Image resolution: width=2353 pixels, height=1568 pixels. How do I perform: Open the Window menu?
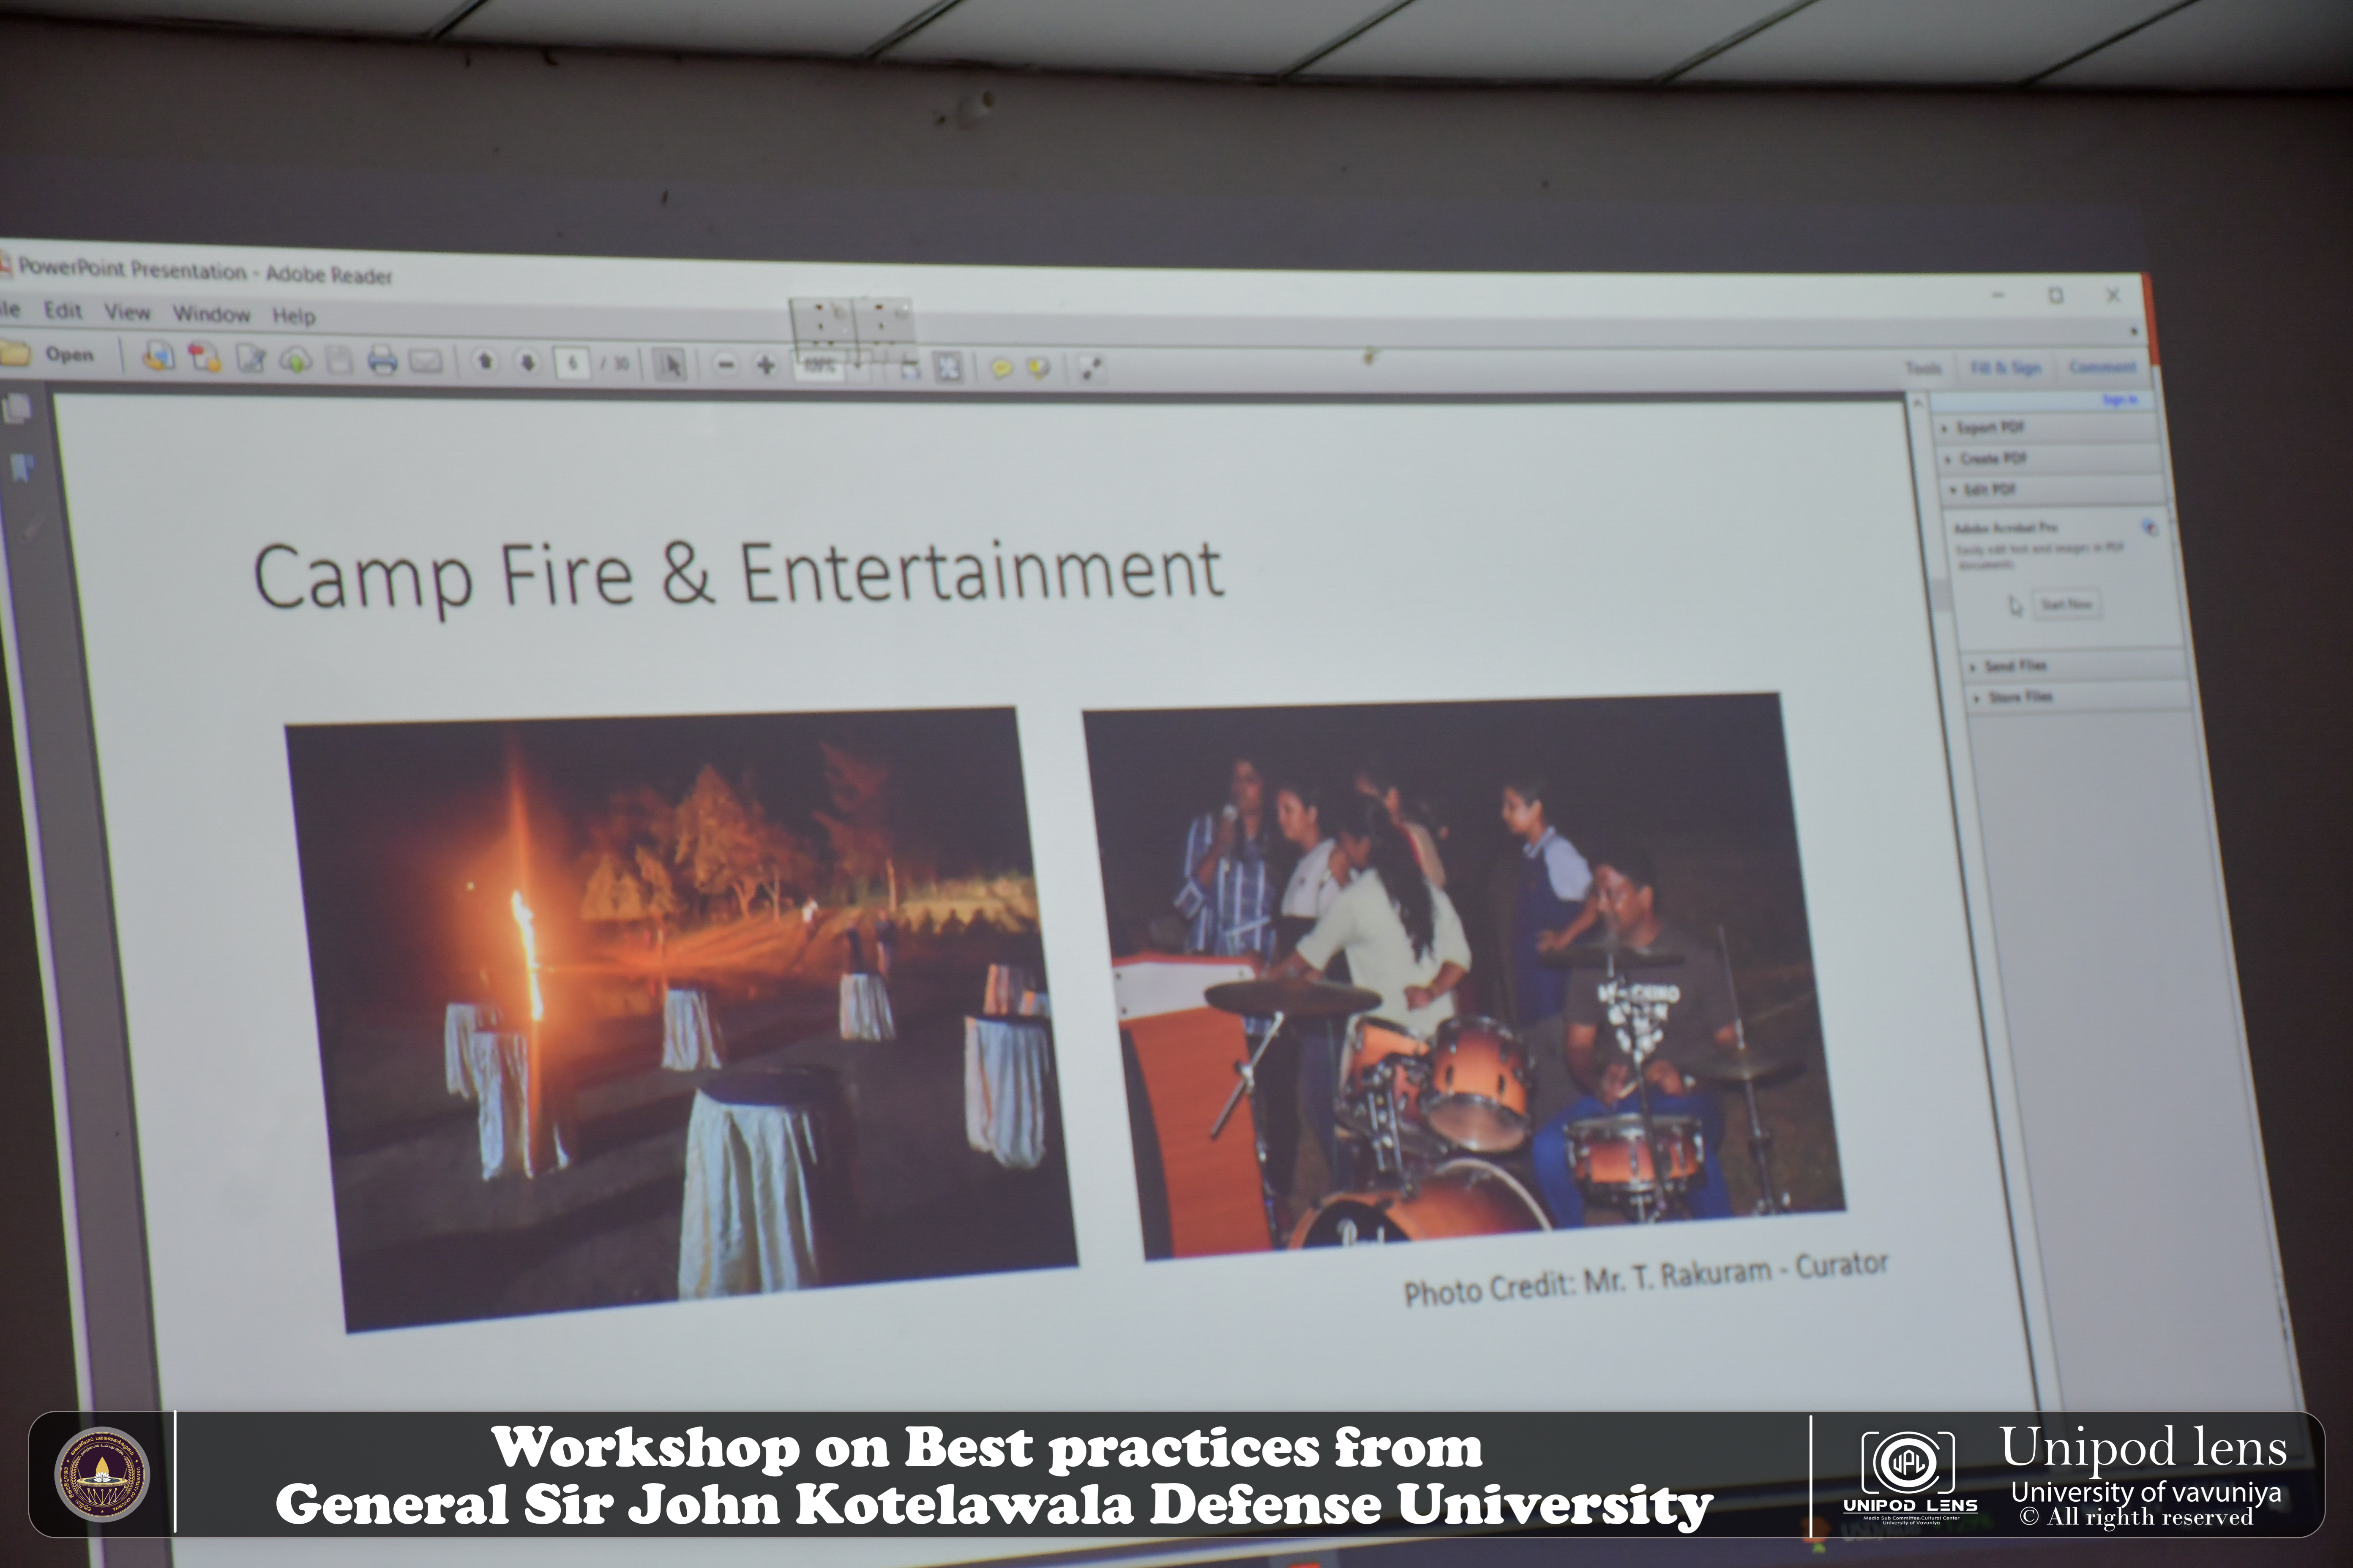[x=211, y=314]
